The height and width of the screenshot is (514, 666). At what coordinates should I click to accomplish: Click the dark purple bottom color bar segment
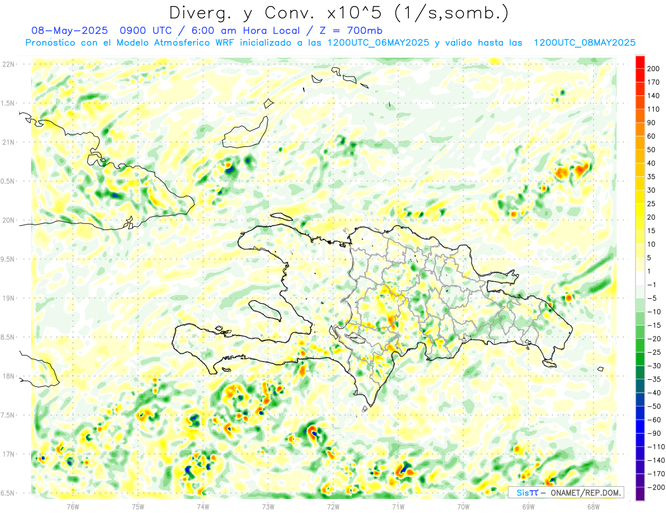pos(640,495)
